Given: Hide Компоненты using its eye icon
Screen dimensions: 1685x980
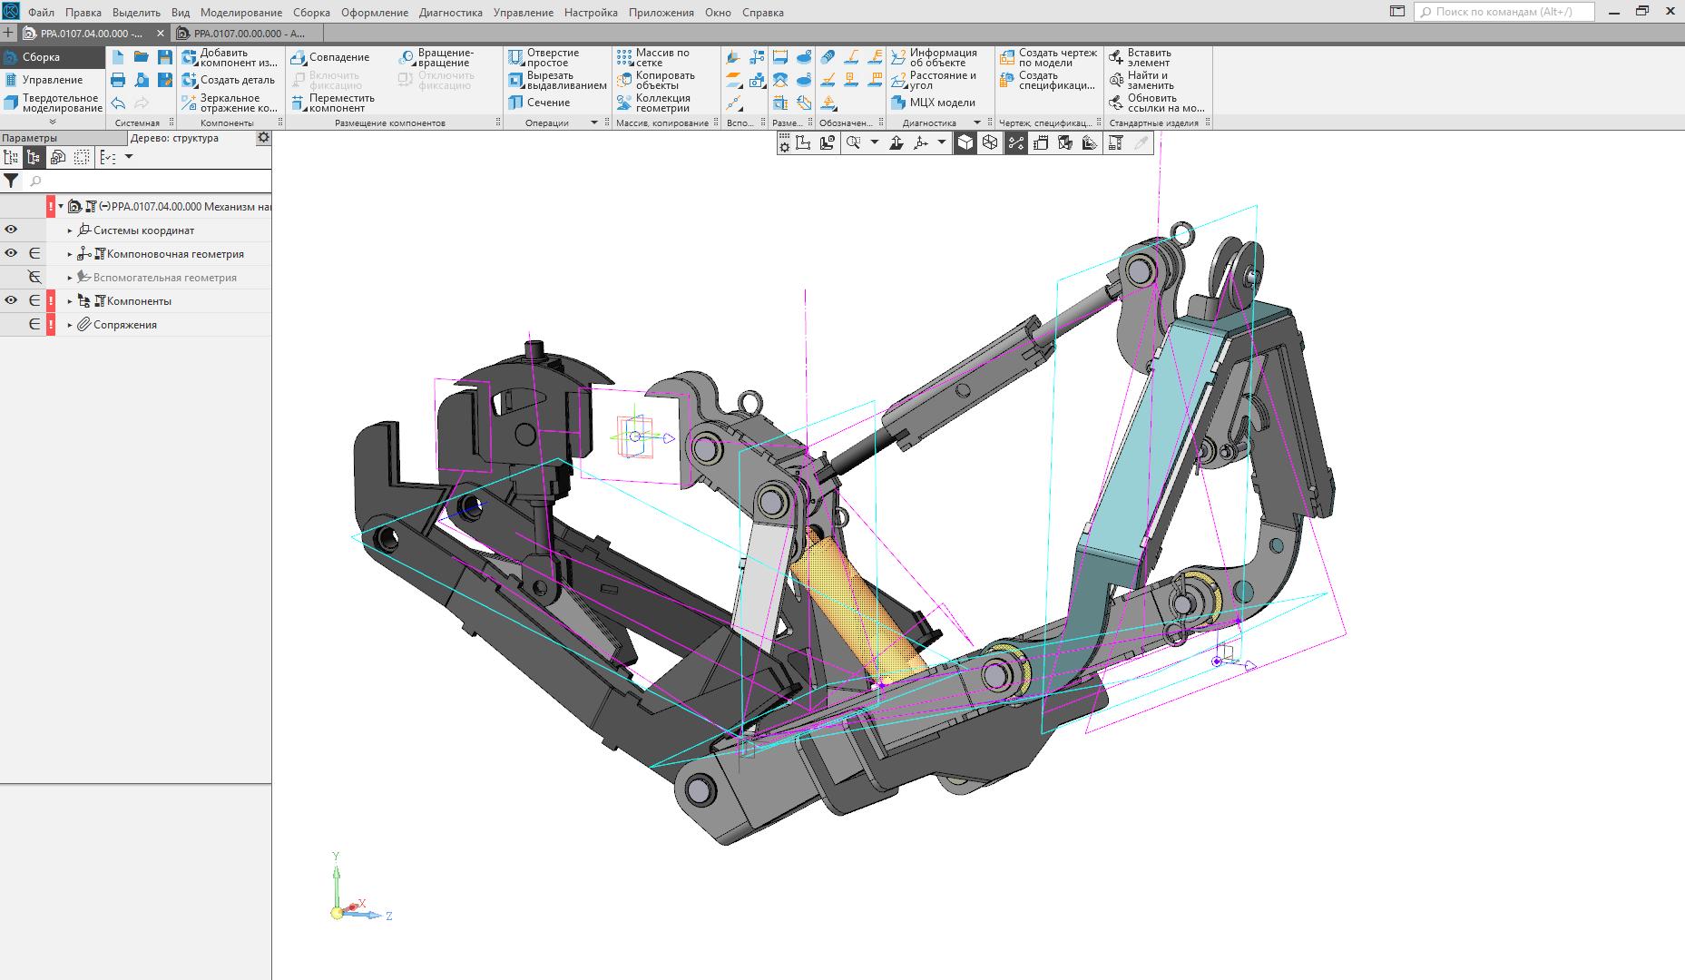Looking at the screenshot, I should click(11, 301).
